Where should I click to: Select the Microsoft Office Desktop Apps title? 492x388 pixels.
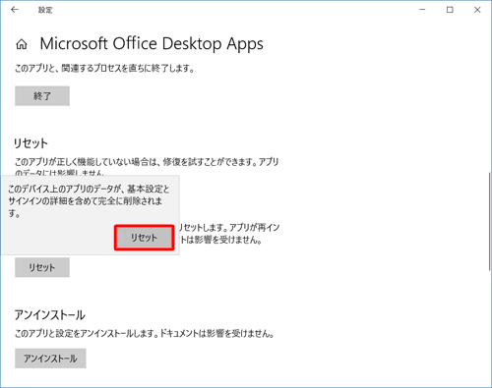[x=152, y=44]
